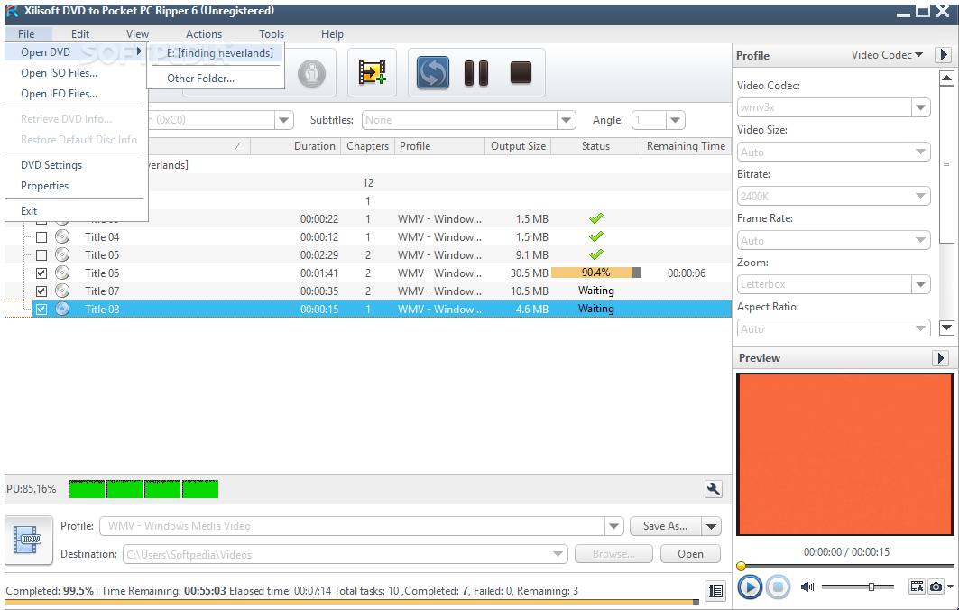
Task: Open the Video Size dropdown
Action: tap(920, 152)
